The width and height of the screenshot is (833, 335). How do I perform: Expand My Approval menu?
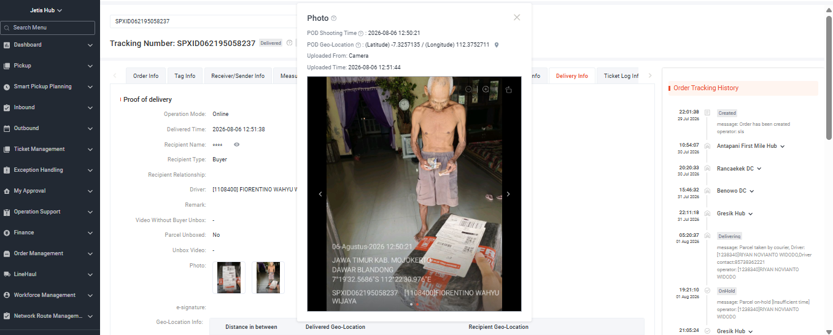pos(90,191)
